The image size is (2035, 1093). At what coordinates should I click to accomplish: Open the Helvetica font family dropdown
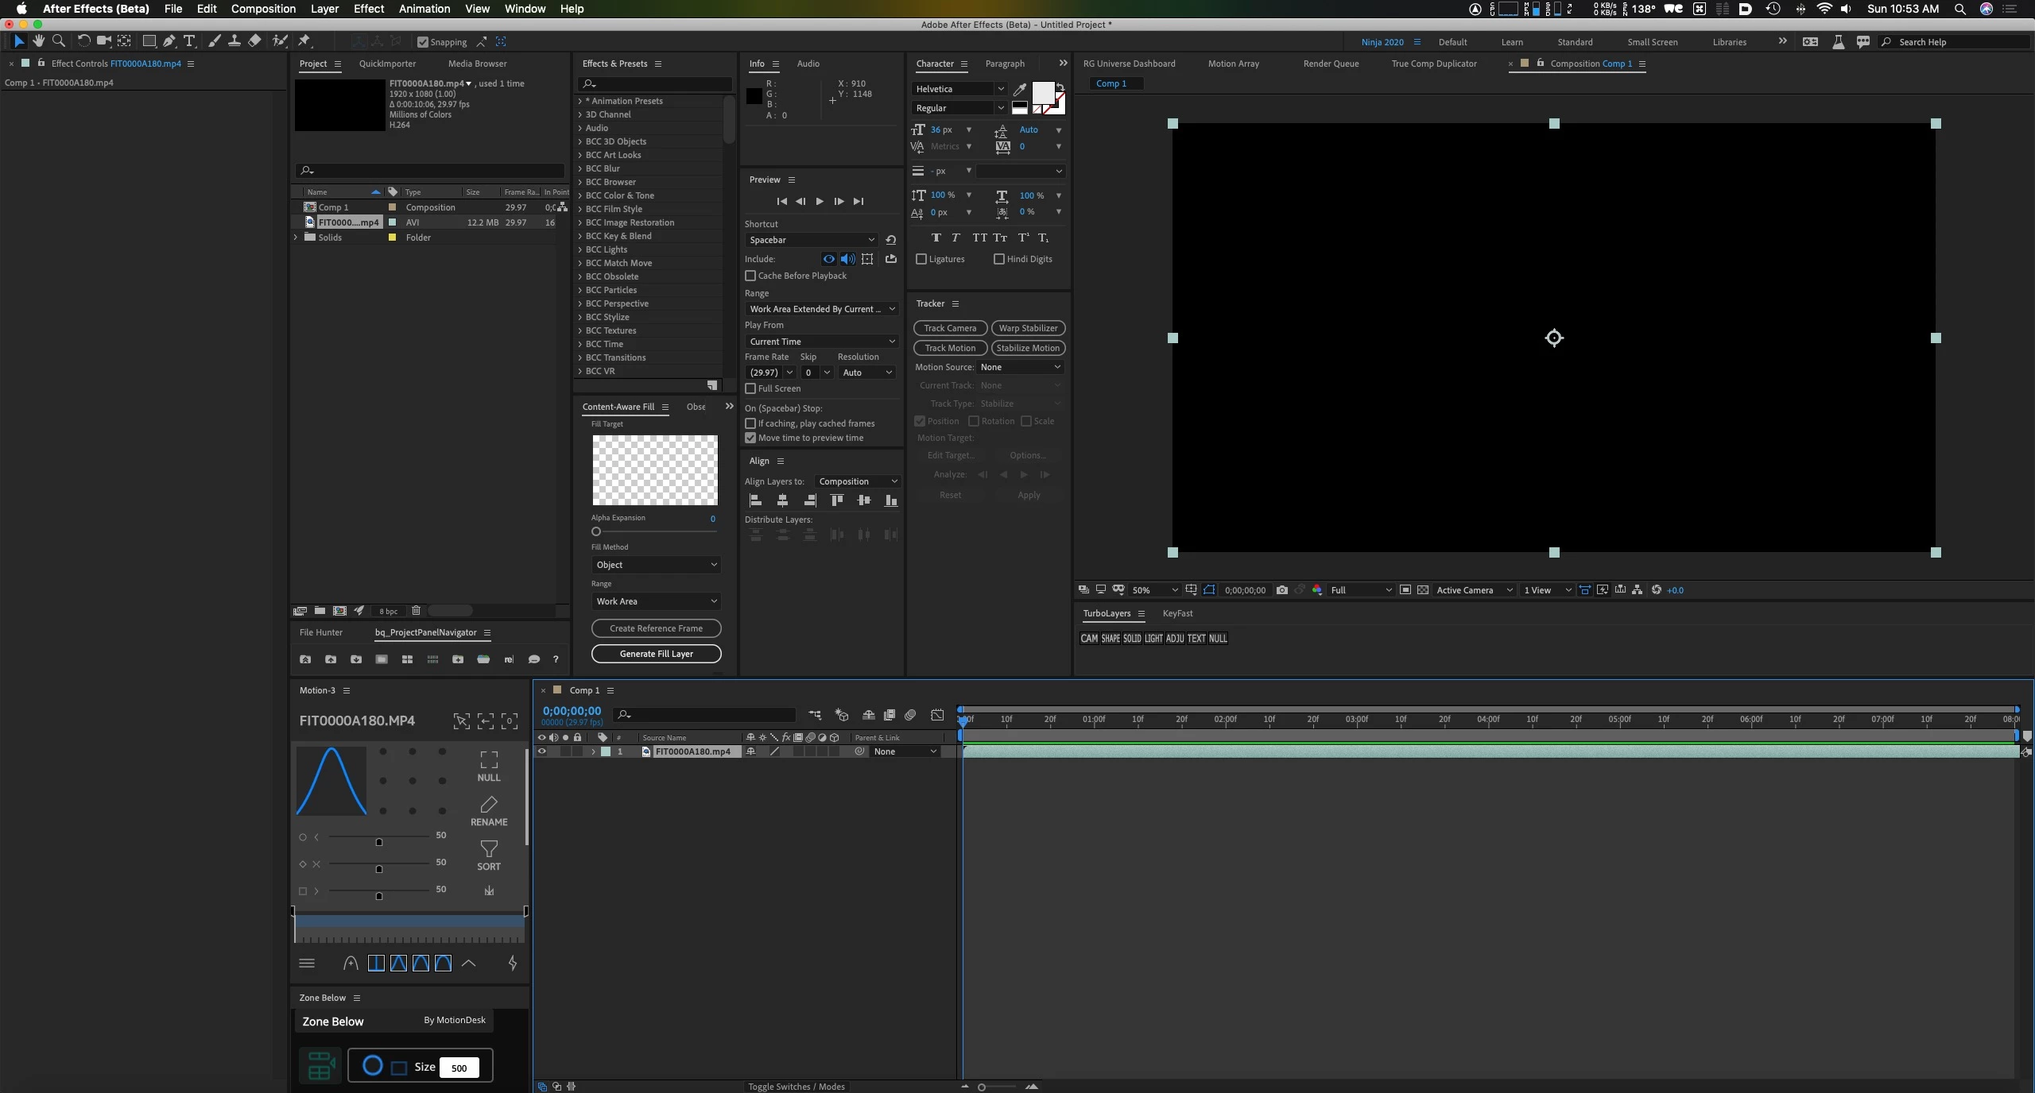(x=959, y=89)
